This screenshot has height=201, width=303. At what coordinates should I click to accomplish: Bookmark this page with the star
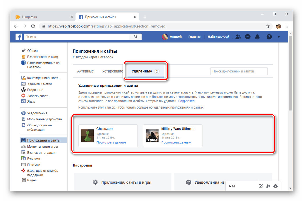coord(267,26)
